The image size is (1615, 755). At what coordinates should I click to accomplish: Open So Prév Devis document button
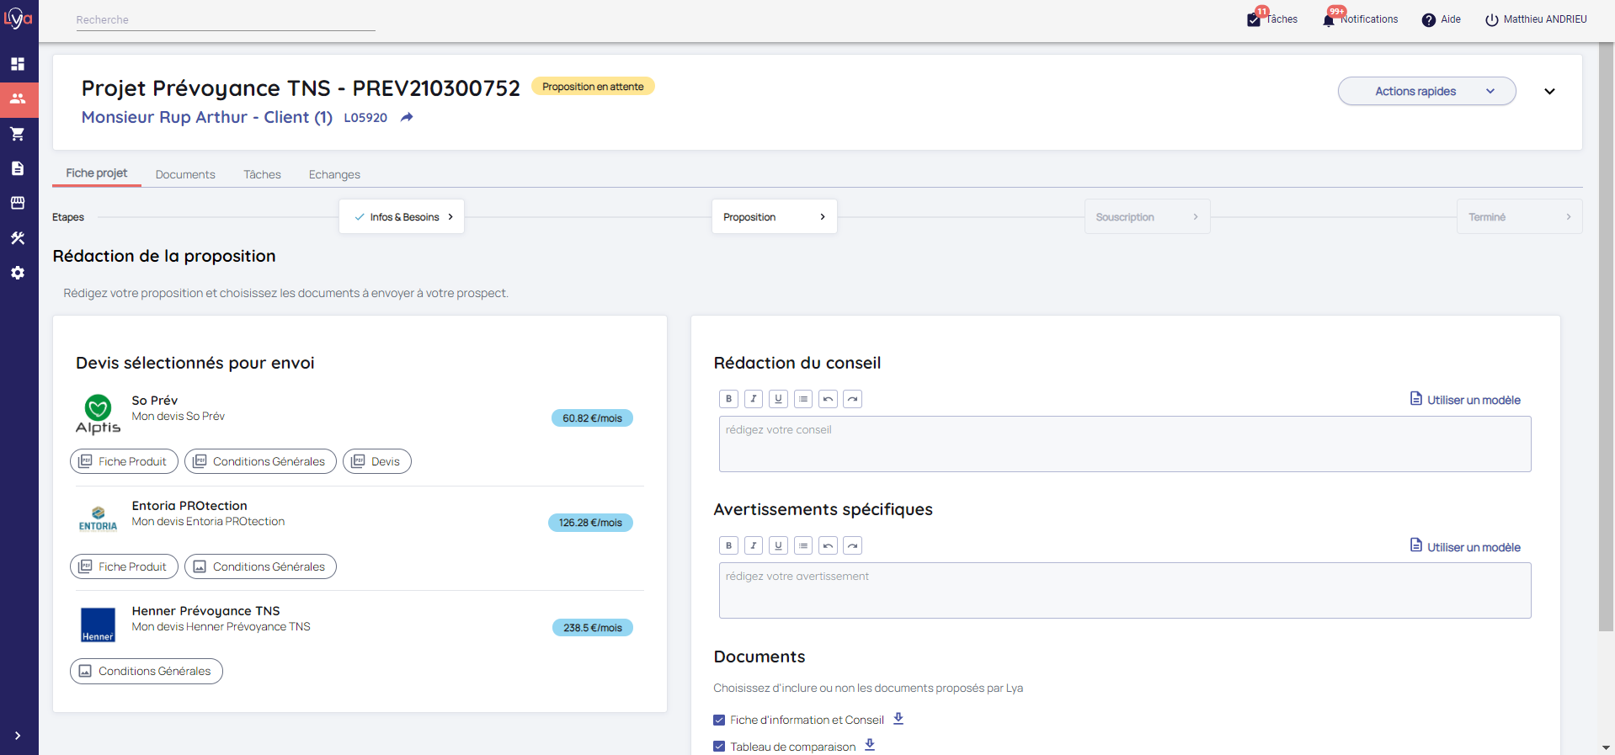pyautogui.click(x=376, y=461)
